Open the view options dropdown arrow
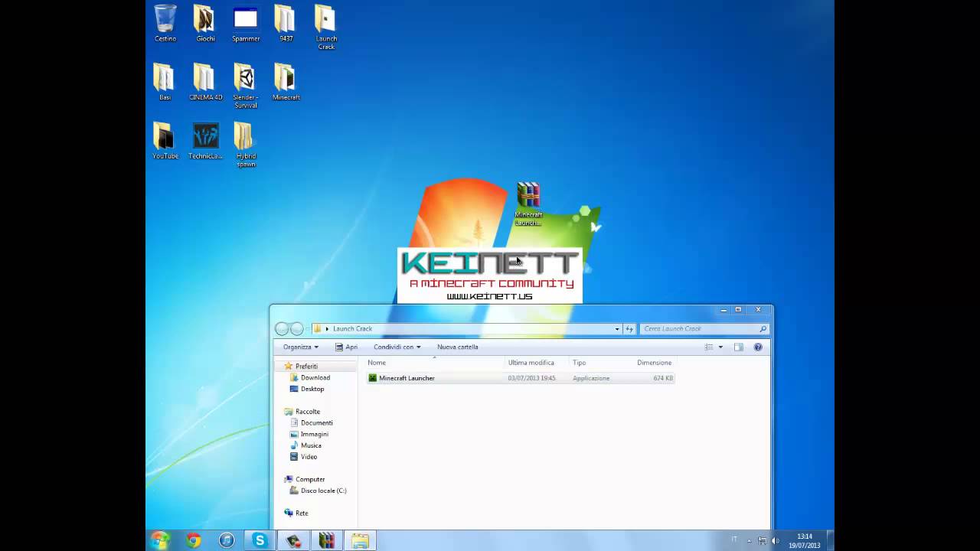 720,347
